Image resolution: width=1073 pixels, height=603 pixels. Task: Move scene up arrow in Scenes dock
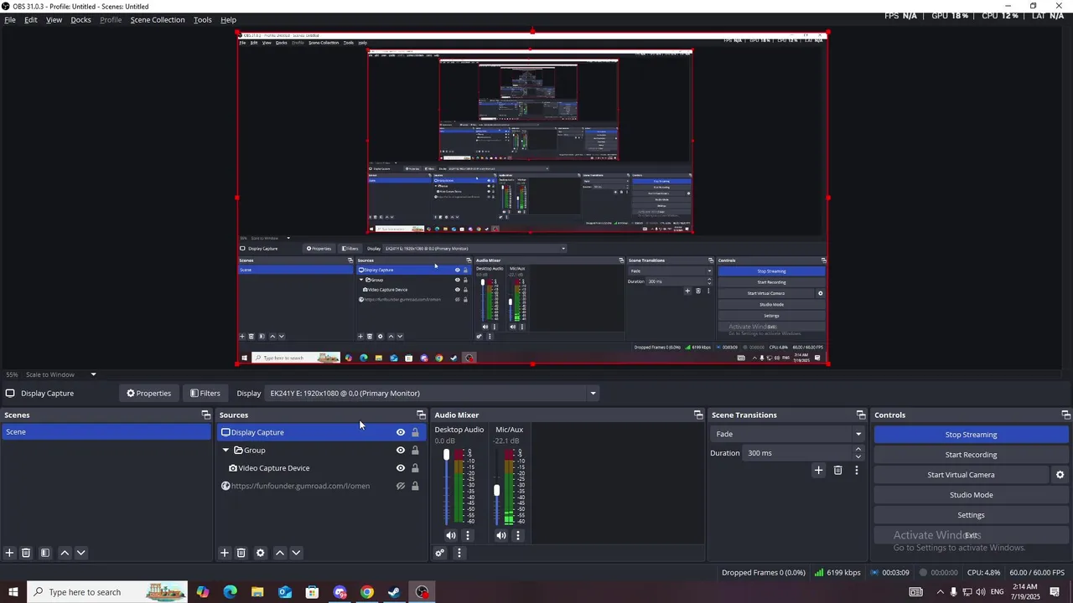tap(65, 553)
